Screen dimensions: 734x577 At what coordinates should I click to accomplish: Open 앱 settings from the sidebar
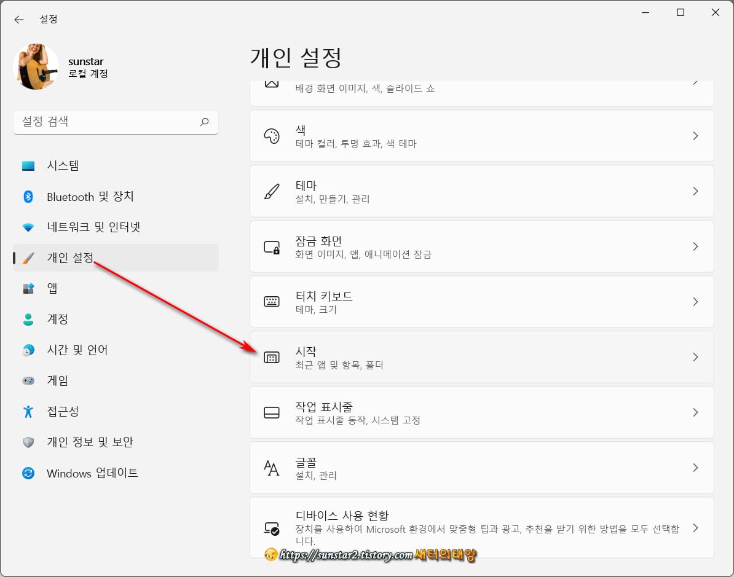pos(53,288)
